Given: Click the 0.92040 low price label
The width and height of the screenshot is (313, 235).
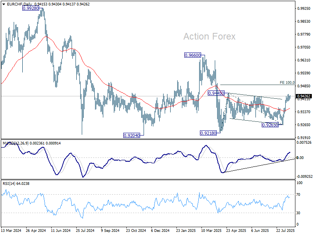Looking at the screenshot, I should pos(131,136).
